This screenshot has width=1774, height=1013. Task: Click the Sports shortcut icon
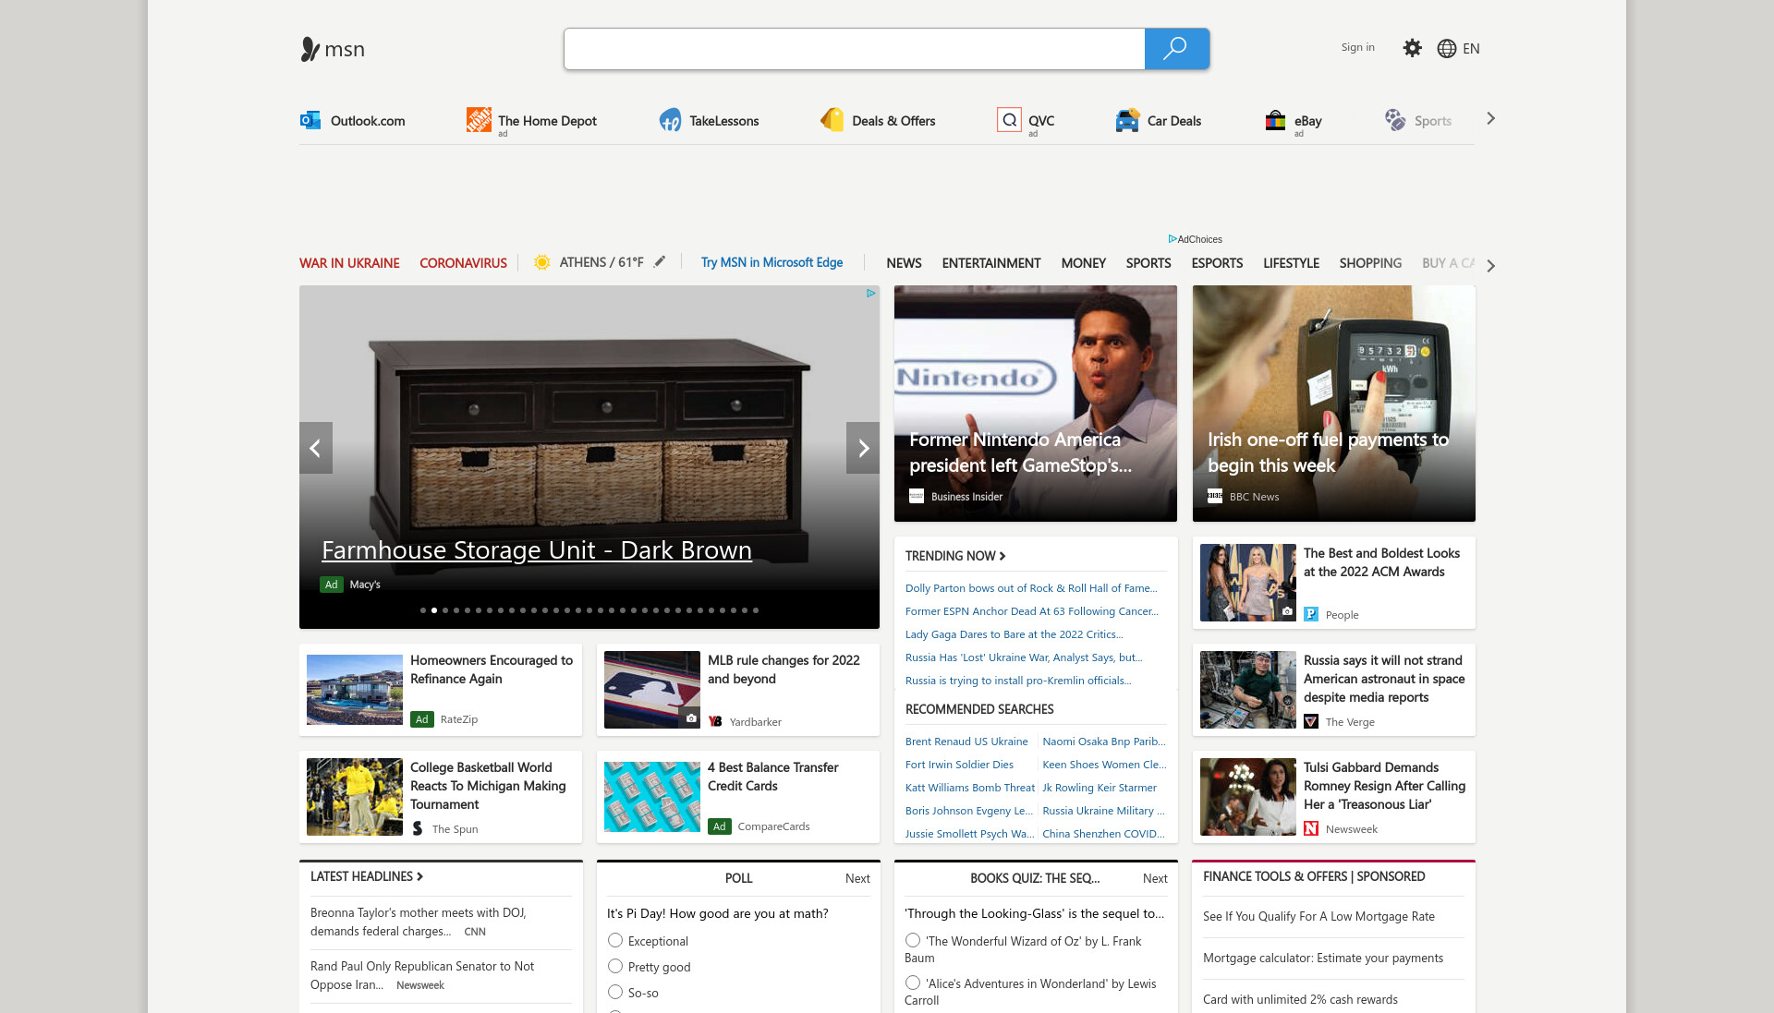click(x=1394, y=120)
